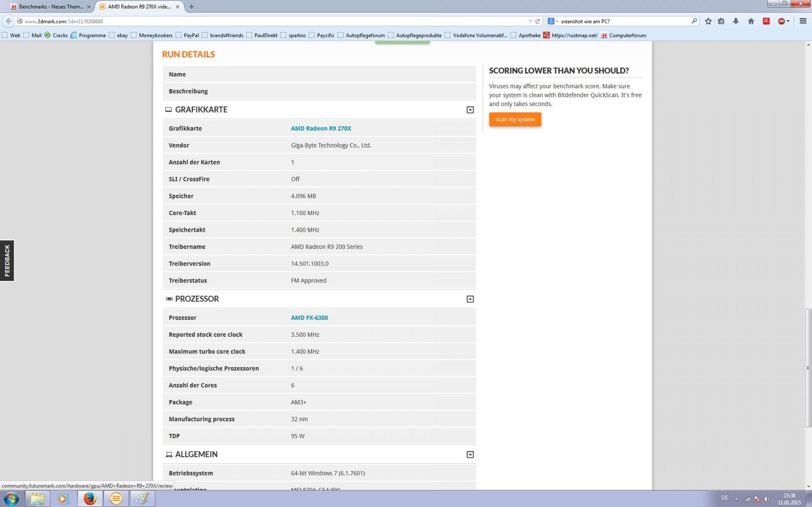Open the Web bookmark
This screenshot has height=507, width=812.
point(11,35)
